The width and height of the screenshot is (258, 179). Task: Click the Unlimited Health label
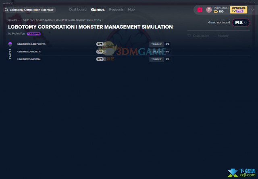[x=29, y=52]
